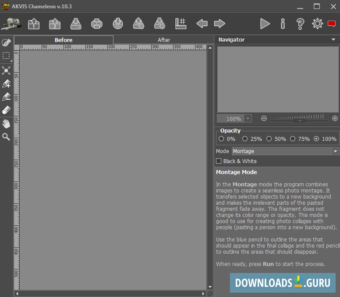Select the 50% opacity option
The height and width of the screenshot is (297, 340).
(269, 139)
